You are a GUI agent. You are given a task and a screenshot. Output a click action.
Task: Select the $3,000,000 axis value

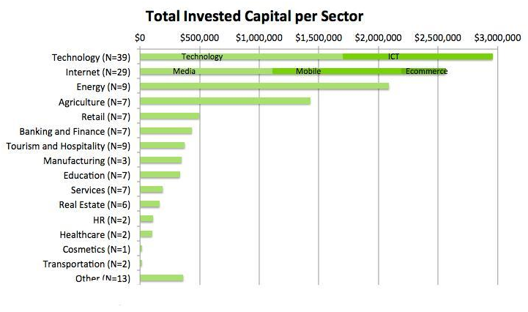[x=498, y=37]
